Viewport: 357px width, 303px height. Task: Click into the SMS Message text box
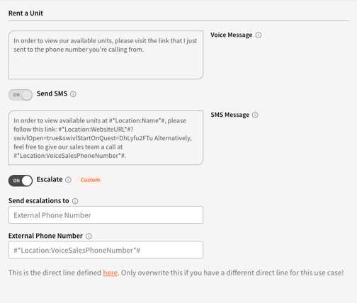[106, 138]
